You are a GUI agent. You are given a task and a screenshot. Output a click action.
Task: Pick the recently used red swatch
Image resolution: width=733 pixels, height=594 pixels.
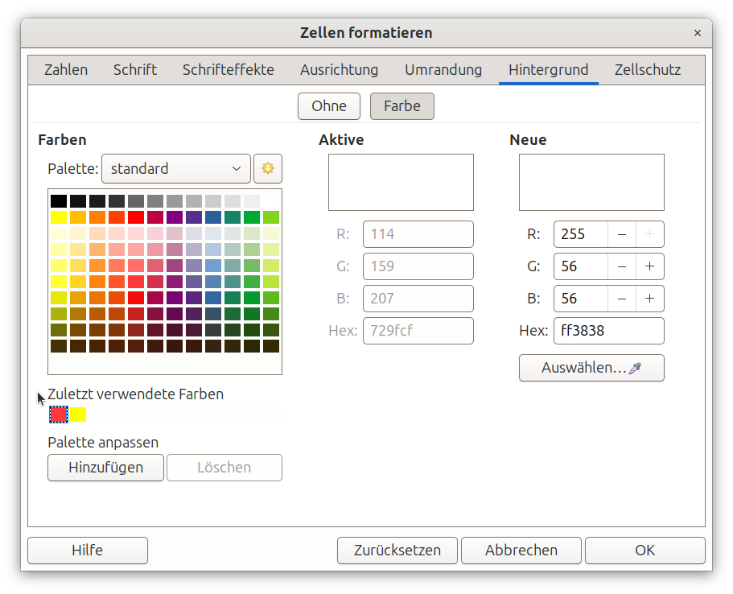click(58, 415)
